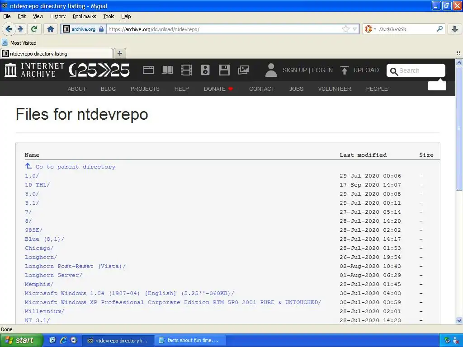
Task: Open the File menu
Action: click(x=7, y=16)
